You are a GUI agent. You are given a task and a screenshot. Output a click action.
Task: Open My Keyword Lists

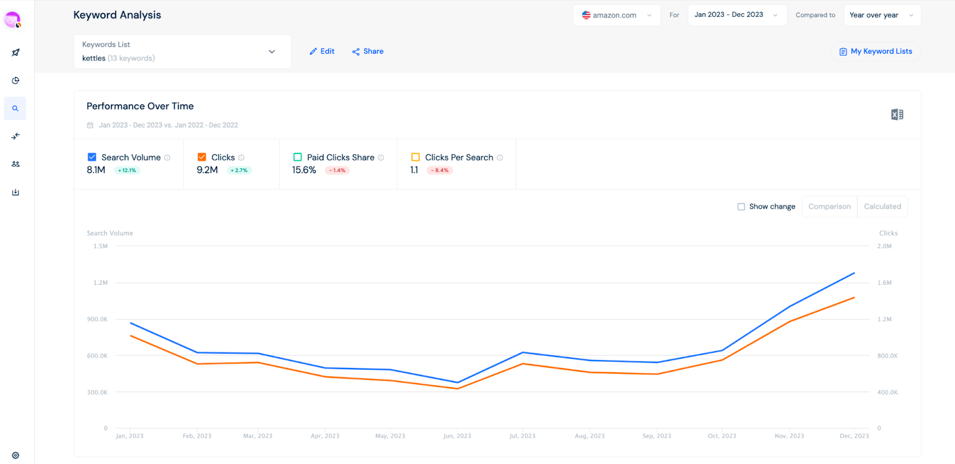(876, 51)
